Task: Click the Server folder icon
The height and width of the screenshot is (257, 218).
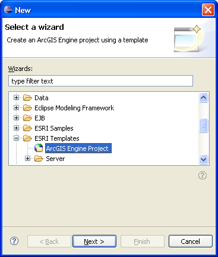Action: 39,159
